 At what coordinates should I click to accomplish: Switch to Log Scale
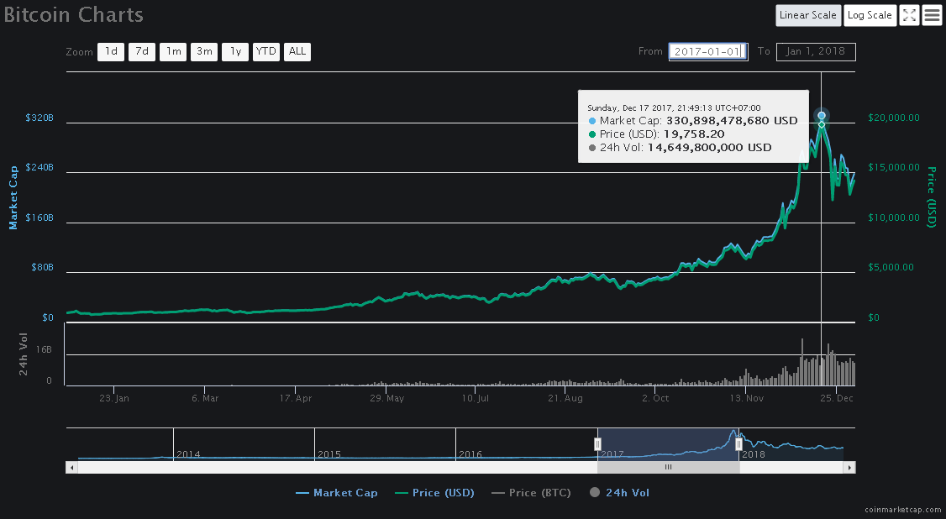pyautogui.click(x=870, y=15)
